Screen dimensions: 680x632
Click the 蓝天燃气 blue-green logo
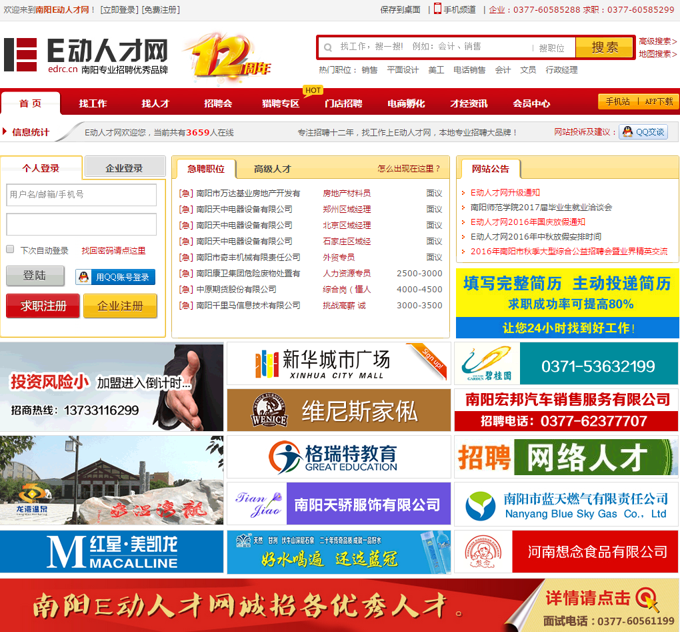(x=480, y=506)
